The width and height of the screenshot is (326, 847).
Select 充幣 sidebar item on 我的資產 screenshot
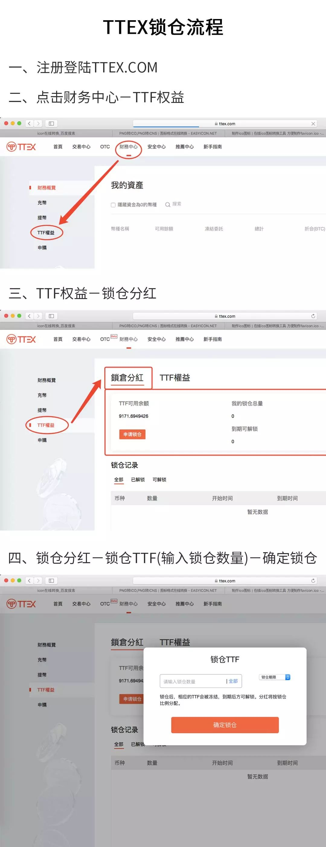[x=42, y=203]
